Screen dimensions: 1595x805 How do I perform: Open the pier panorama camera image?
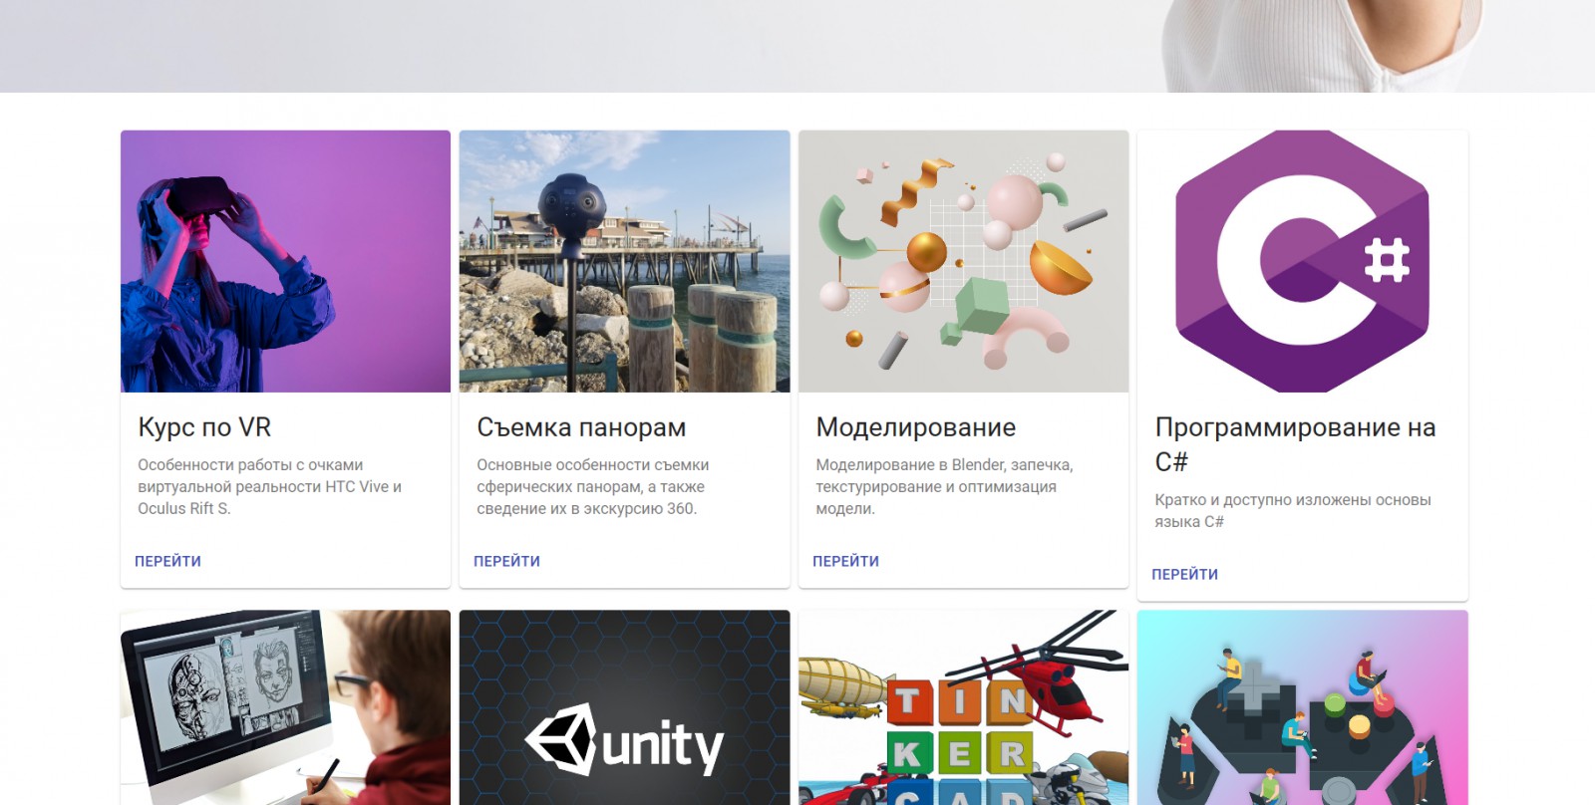[x=624, y=261]
